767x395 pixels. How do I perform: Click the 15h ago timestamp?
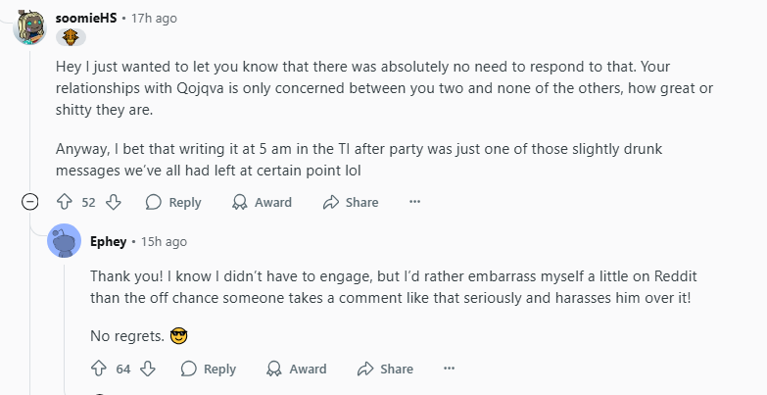click(x=164, y=242)
